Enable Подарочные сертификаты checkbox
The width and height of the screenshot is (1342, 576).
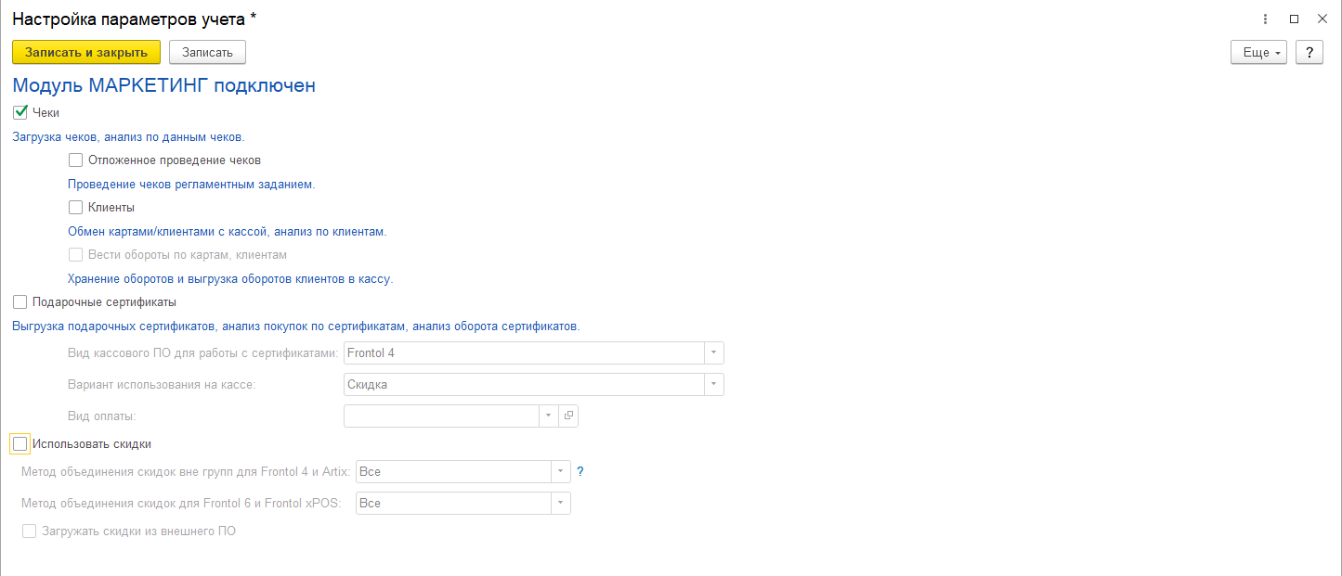click(20, 301)
